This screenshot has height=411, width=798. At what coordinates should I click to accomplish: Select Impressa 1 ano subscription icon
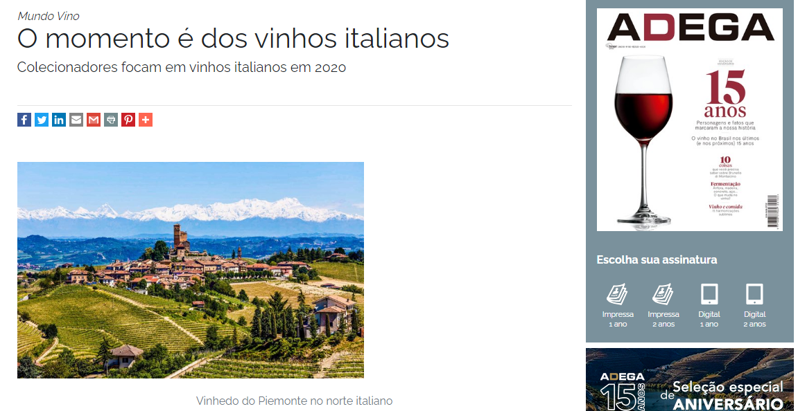click(x=617, y=294)
